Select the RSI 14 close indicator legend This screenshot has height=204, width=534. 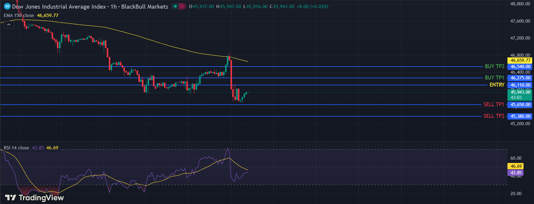click(x=16, y=148)
